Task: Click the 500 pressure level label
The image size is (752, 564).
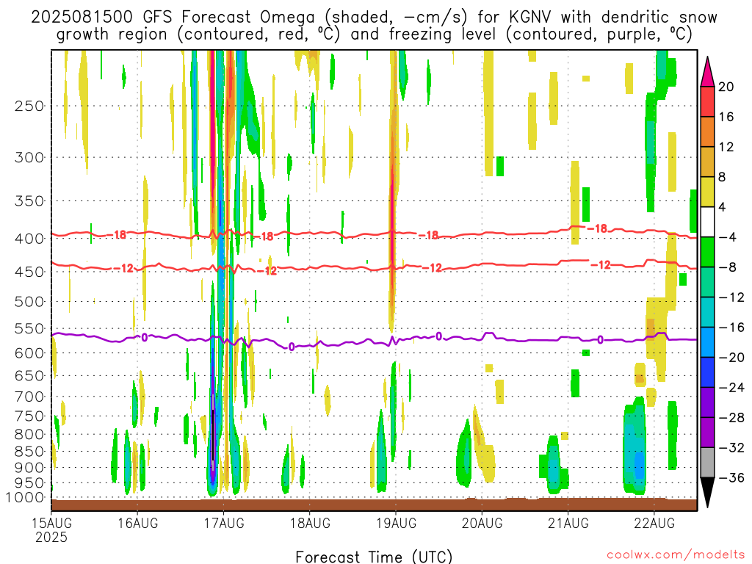Action: [29, 302]
